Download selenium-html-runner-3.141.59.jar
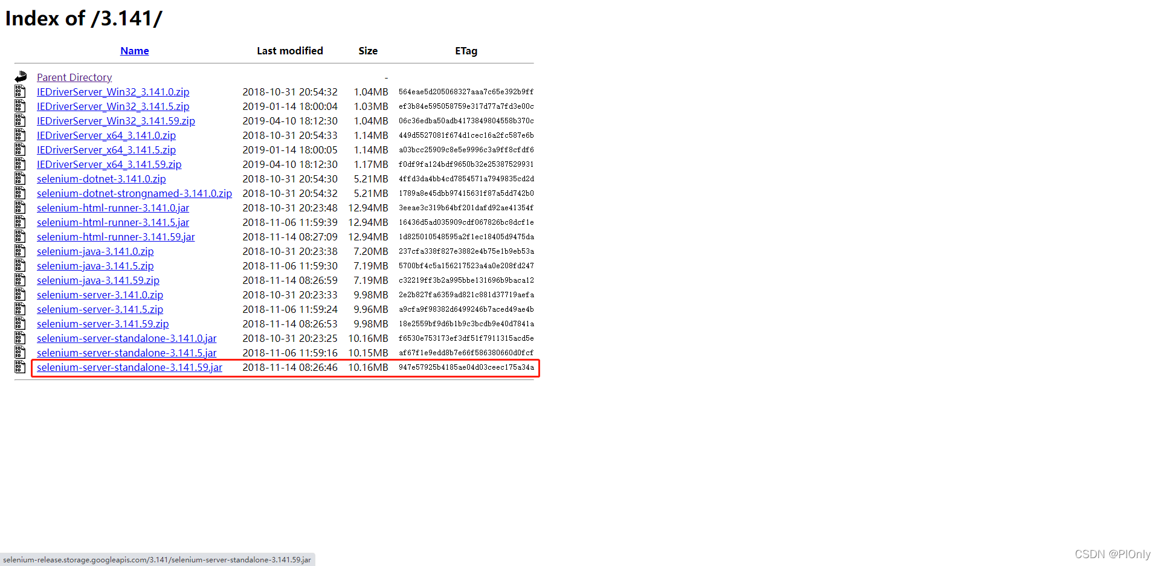The image size is (1160, 566). pyautogui.click(x=116, y=237)
